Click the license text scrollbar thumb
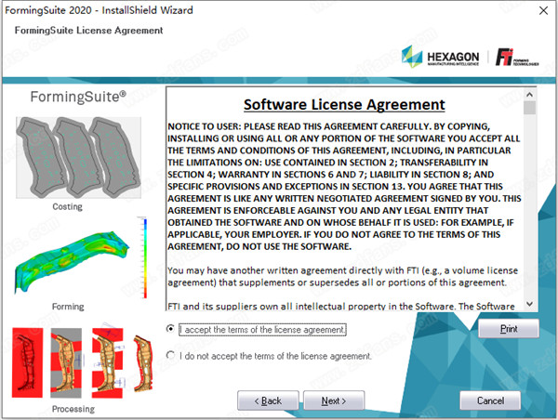Screen dimensions: 558x420 (x=529, y=108)
